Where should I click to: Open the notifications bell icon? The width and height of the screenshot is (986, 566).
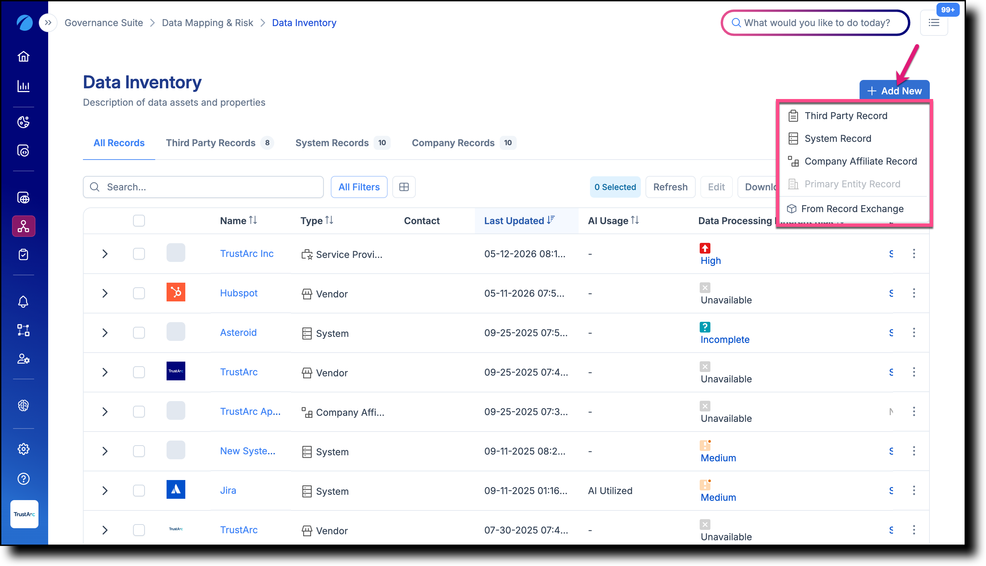pyautogui.click(x=24, y=302)
